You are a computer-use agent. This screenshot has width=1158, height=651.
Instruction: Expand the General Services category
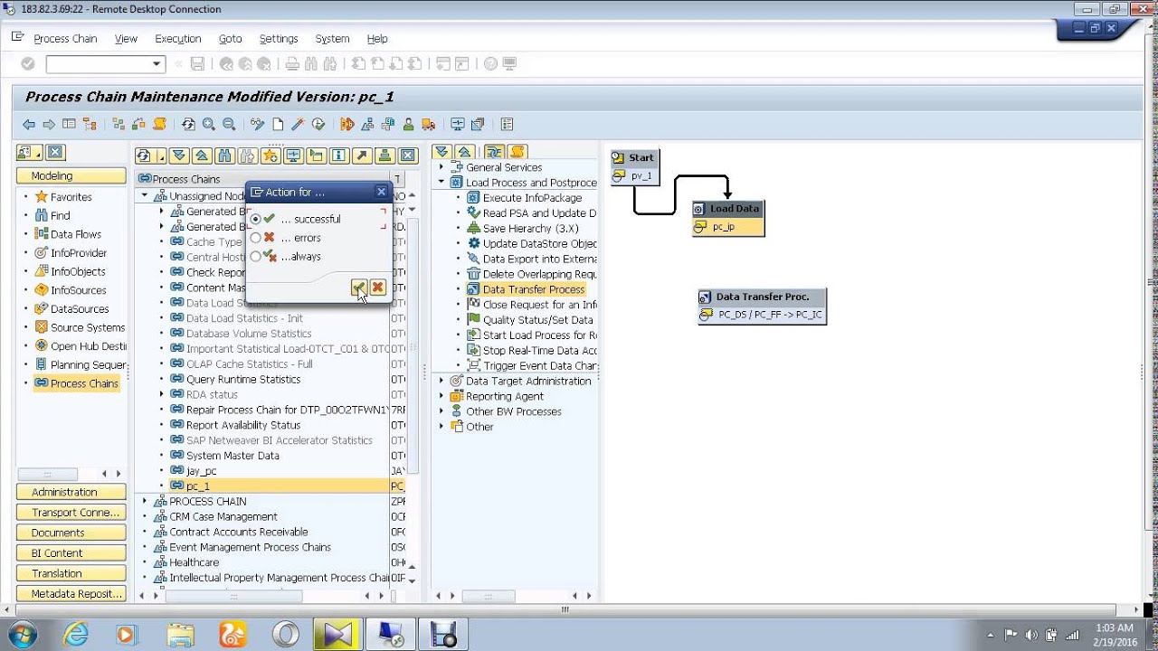[x=441, y=167]
